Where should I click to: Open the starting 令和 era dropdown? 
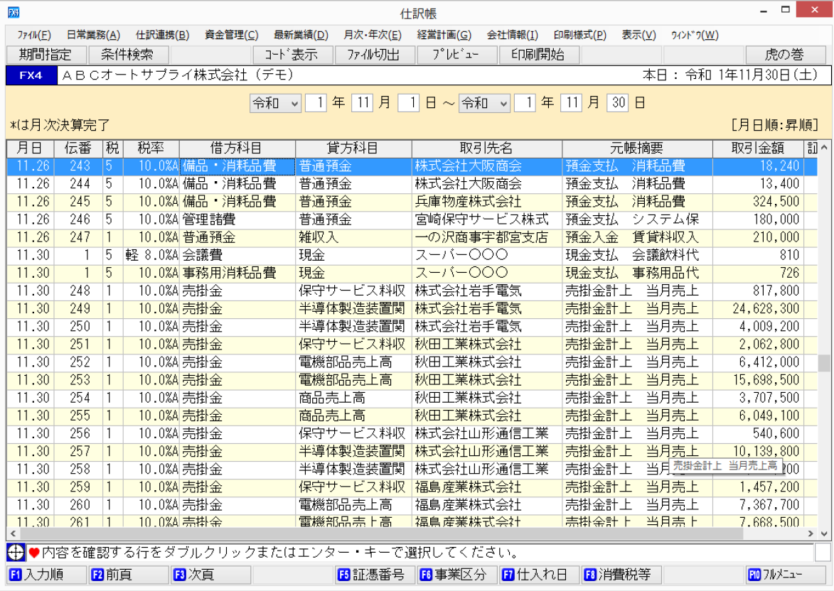coord(276,102)
